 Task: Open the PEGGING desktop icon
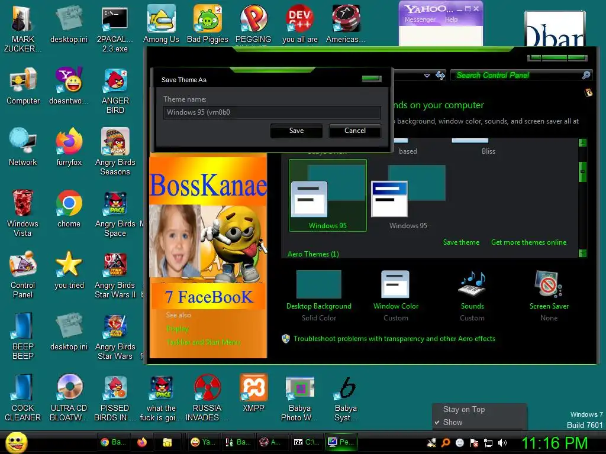[253, 24]
